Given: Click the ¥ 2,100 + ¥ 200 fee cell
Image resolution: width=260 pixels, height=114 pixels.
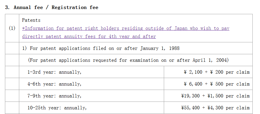Looking at the screenshot, I should [x=208, y=72].
